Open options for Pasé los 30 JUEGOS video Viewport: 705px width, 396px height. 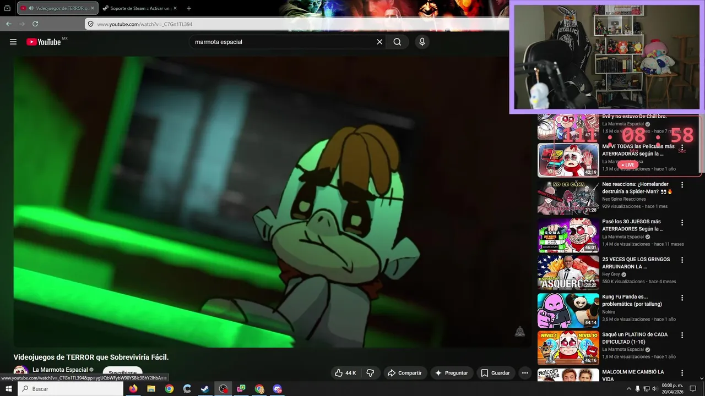682,222
